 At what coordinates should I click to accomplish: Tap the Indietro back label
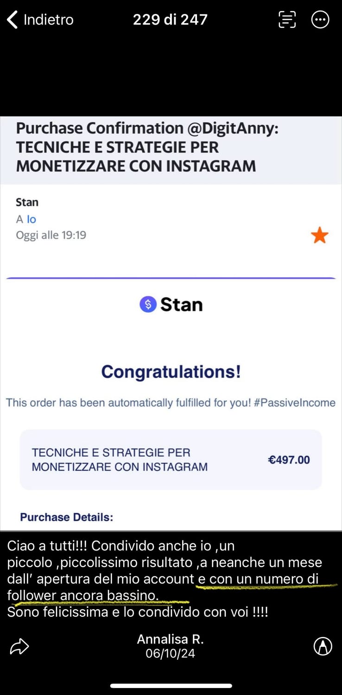tap(48, 20)
